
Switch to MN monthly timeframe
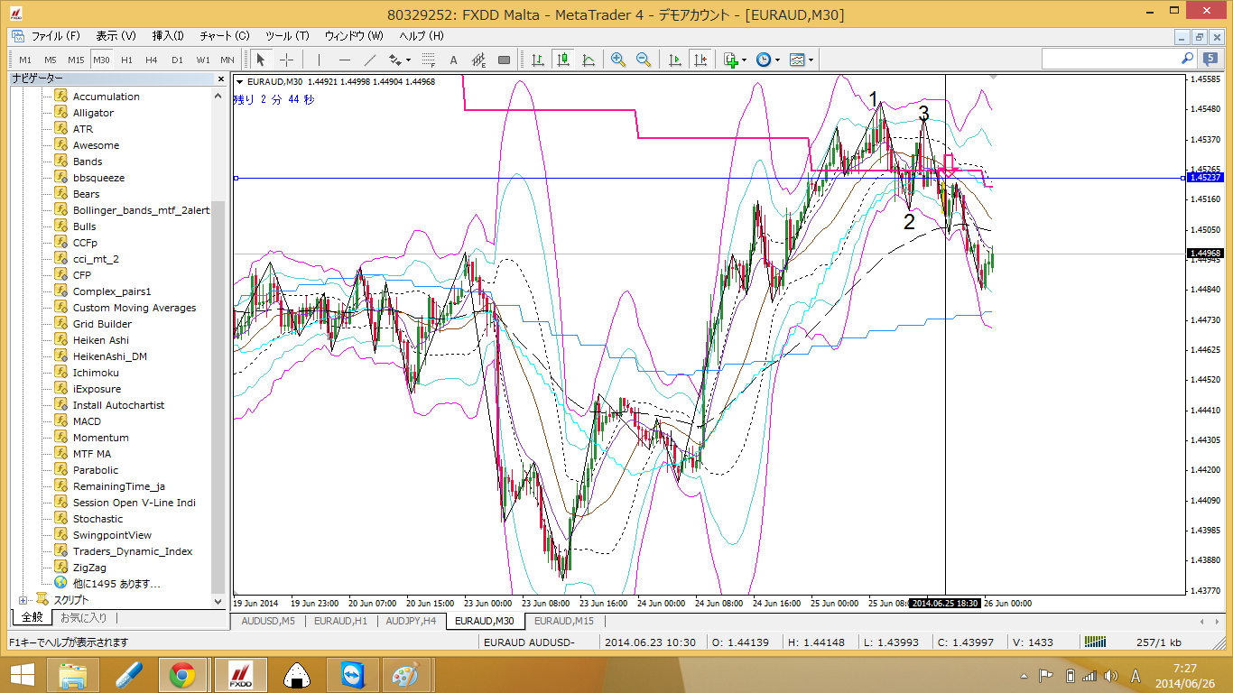pos(227,60)
